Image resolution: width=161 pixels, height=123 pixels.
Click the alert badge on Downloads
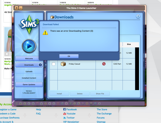click(x=40, y=65)
